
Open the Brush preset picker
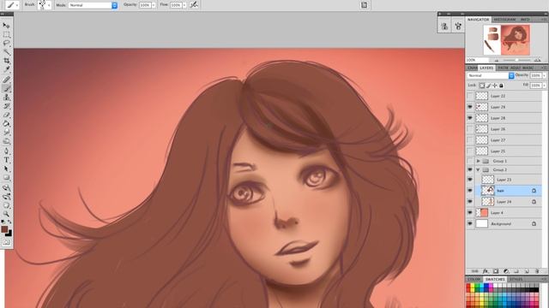(45, 5)
